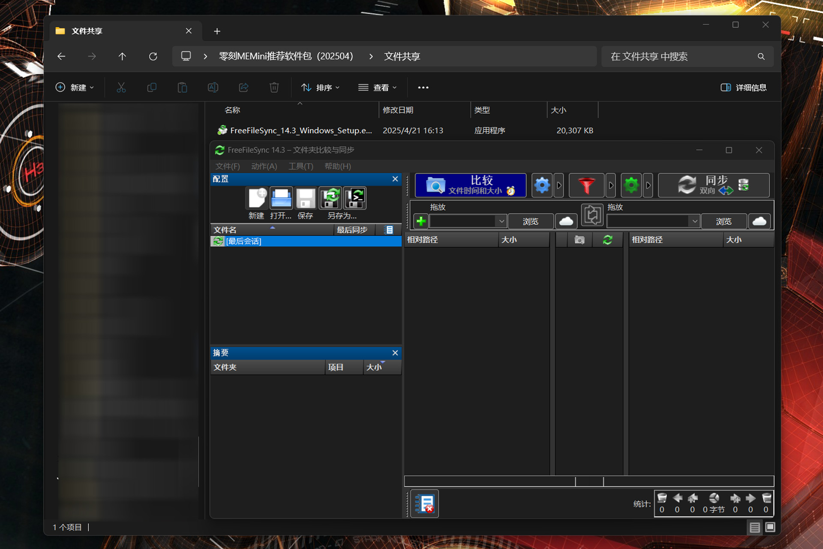Viewport: 823px width, 549px height.
Task: Open New dropdown in Explorer toolbar
Action: pyautogui.click(x=75, y=87)
